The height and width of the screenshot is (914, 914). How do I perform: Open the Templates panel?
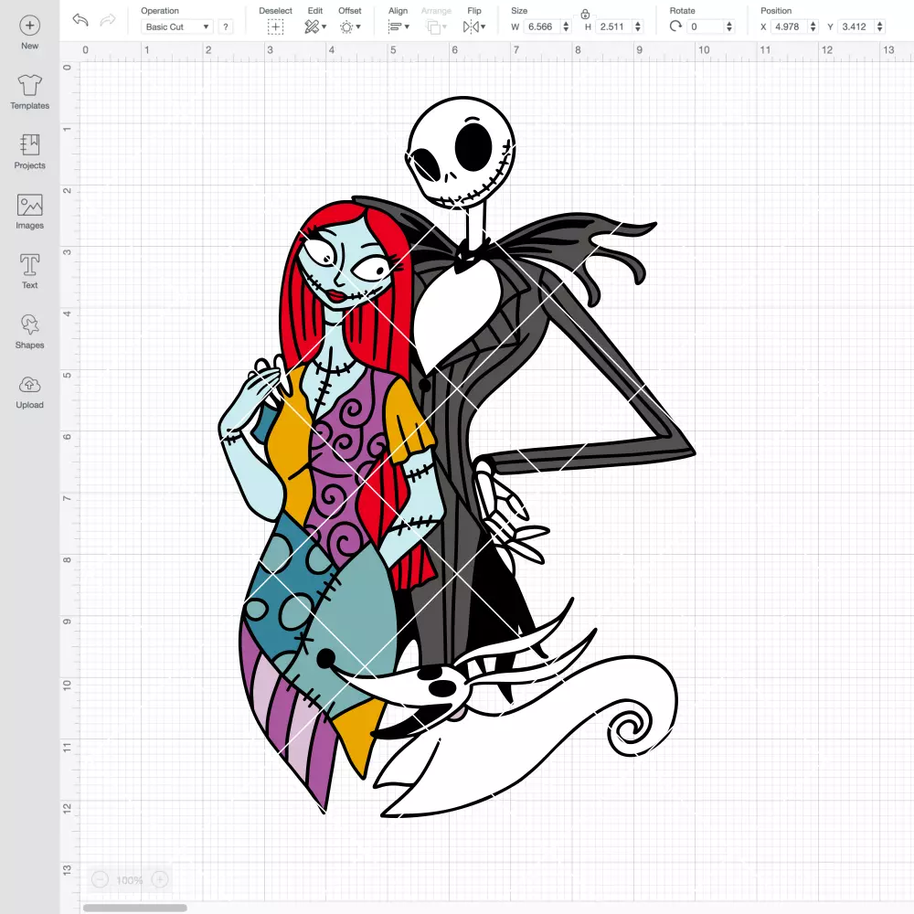pos(30,92)
